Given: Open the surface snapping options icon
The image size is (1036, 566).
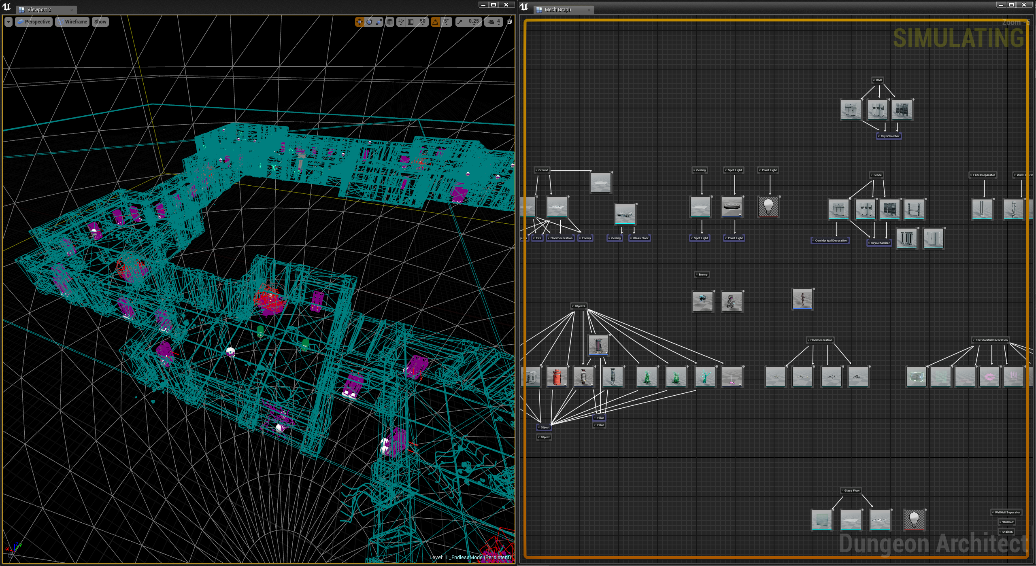Looking at the screenshot, I should tap(401, 22).
